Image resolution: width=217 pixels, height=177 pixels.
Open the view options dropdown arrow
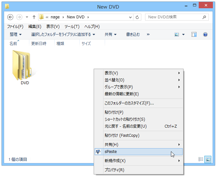(183, 35)
